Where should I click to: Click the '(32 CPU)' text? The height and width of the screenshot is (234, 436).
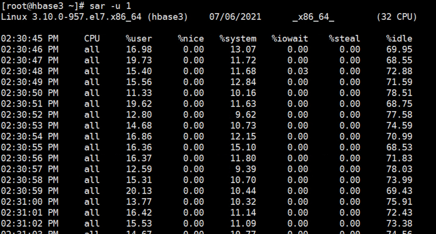coord(397,17)
